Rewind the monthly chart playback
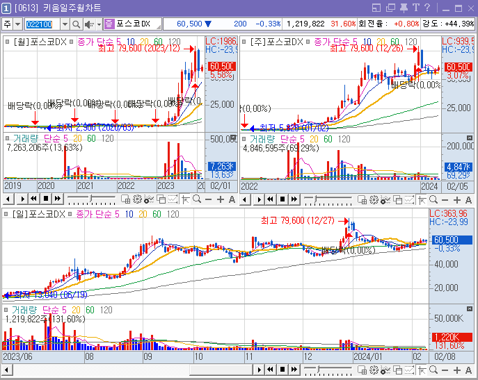Image resolution: width=478 pixels, height=380 pixels. tap(34, 199)
